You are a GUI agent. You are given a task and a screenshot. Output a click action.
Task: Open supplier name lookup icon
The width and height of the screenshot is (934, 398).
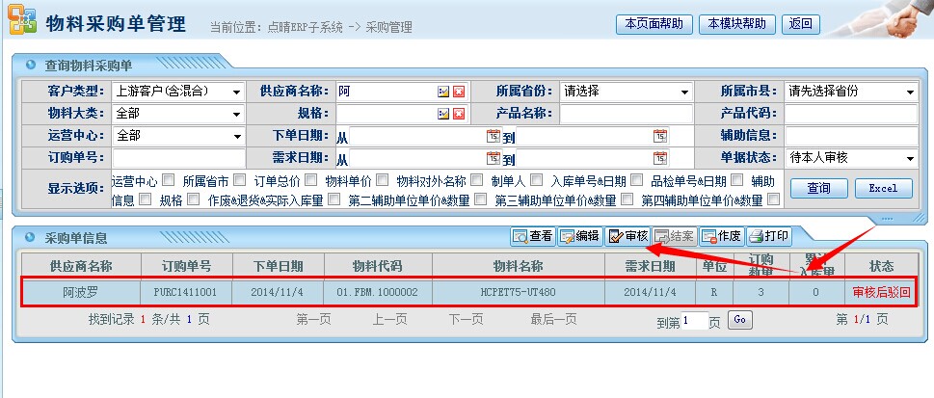(x=443, y=93)
